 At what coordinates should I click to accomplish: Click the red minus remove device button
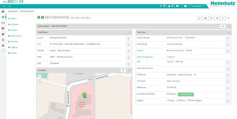(223, 18)
